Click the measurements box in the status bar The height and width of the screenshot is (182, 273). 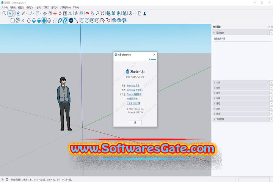coord(254,180)
